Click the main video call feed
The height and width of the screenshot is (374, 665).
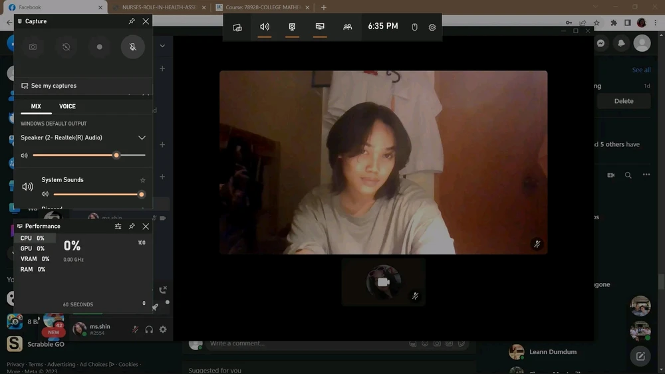click(x=384, y=163)
